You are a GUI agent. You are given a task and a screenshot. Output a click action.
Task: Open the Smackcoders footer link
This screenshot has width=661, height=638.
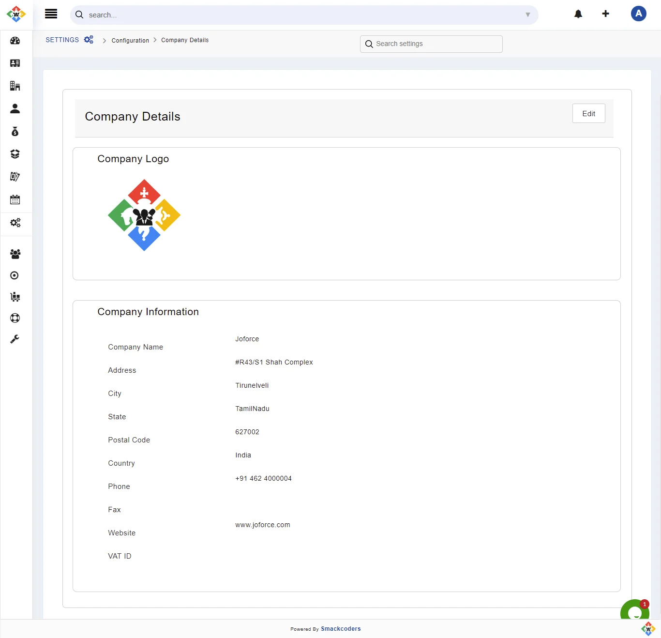coord(341,629)
